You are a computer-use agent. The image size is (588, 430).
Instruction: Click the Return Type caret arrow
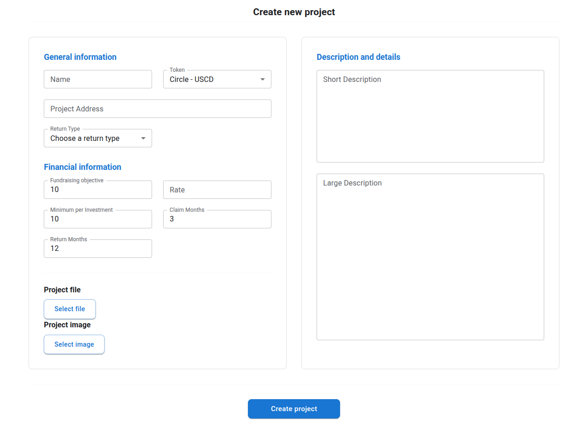(x=143, y=138)
